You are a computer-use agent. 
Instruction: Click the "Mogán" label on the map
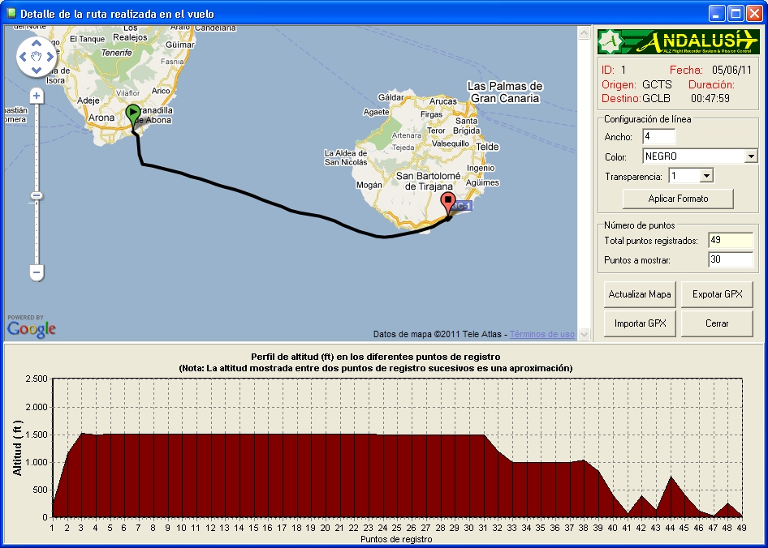[369, 185]
